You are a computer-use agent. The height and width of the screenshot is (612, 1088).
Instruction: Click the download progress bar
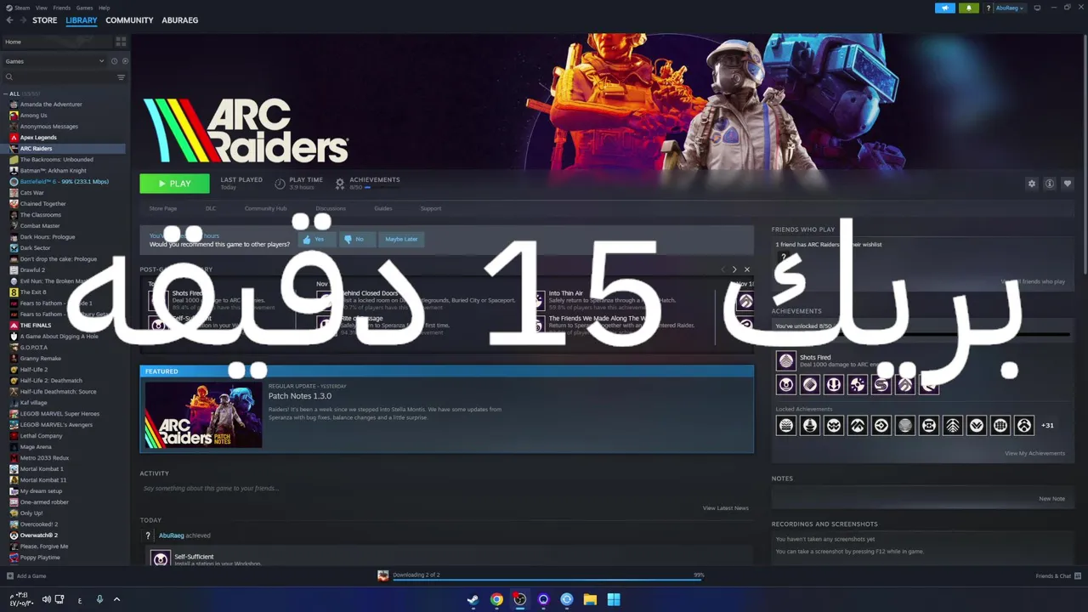click(546, 580)
